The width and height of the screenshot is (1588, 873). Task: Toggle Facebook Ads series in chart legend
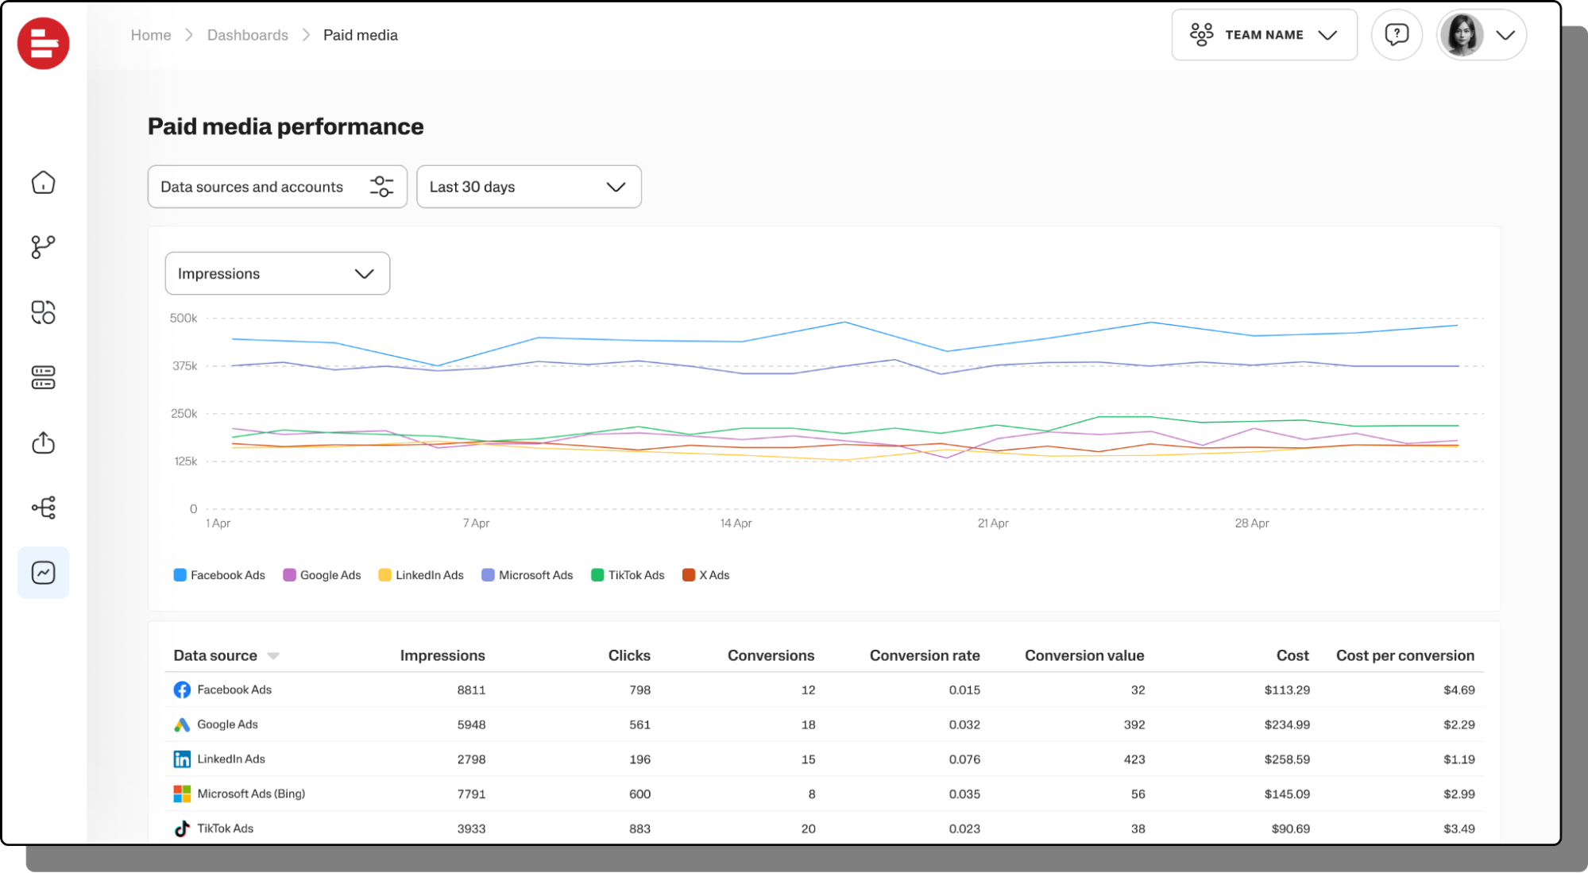click(219, 574)
